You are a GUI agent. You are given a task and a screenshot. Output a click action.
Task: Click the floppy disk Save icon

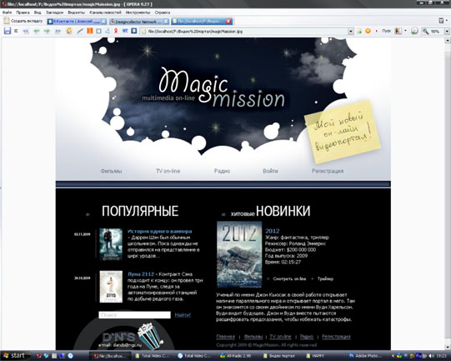(7, 31)
